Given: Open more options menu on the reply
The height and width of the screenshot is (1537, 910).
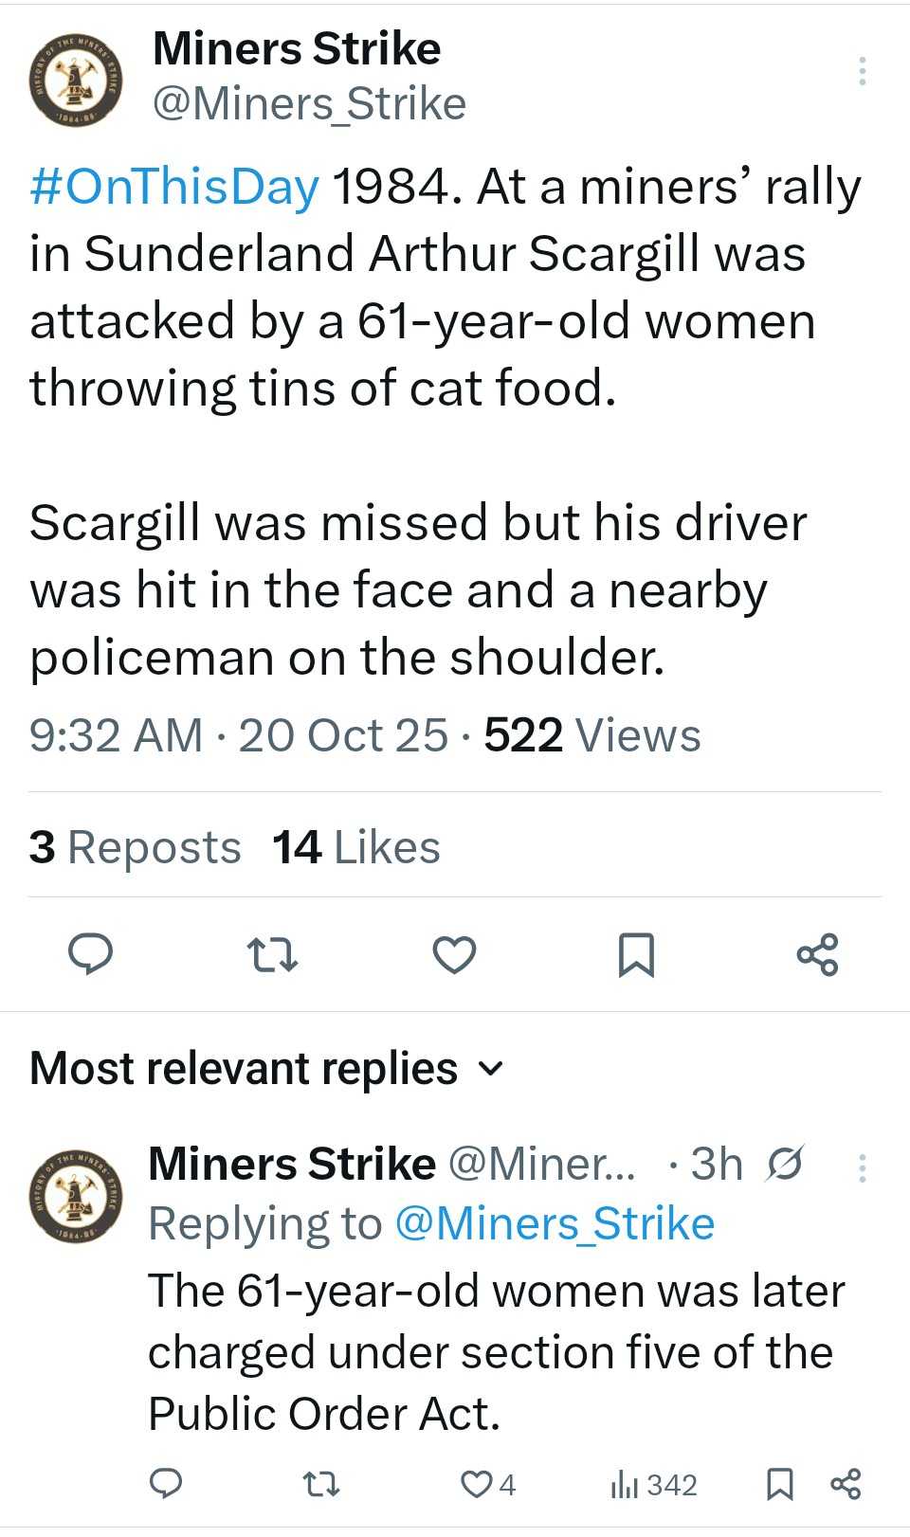Looking at the screenshot, I should [x=862, y=1167].
